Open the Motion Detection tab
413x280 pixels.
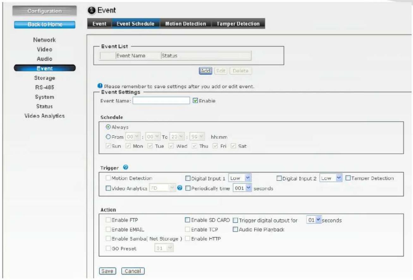pyautogui.click(x=185, y=24)
